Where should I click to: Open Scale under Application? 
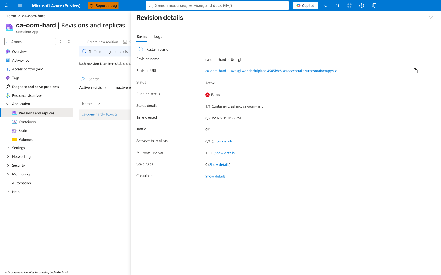click(x=23, y=131)
